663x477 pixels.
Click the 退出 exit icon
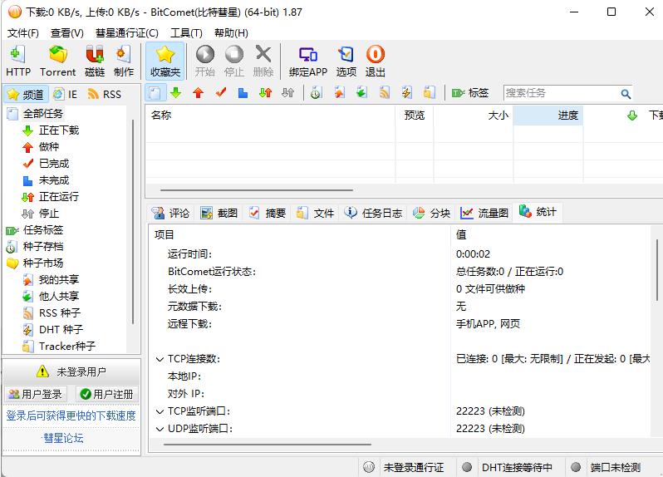point(375,61)
